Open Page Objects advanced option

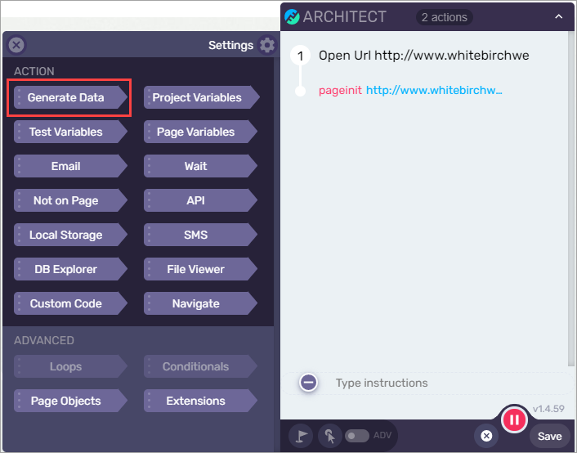point(70,401)
